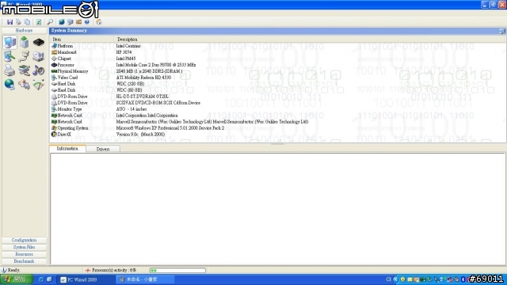The height and width of the screenshot is (285, 507).
Task: Select the icon next to Network globe
Action: pos(25,85)
